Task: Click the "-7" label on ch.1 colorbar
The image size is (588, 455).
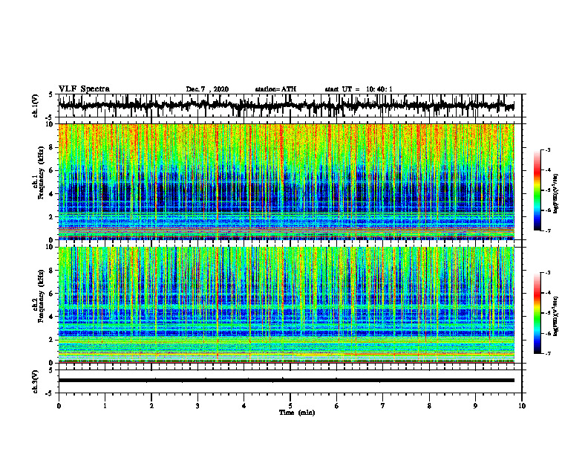Action: click(x=547, y=231)
